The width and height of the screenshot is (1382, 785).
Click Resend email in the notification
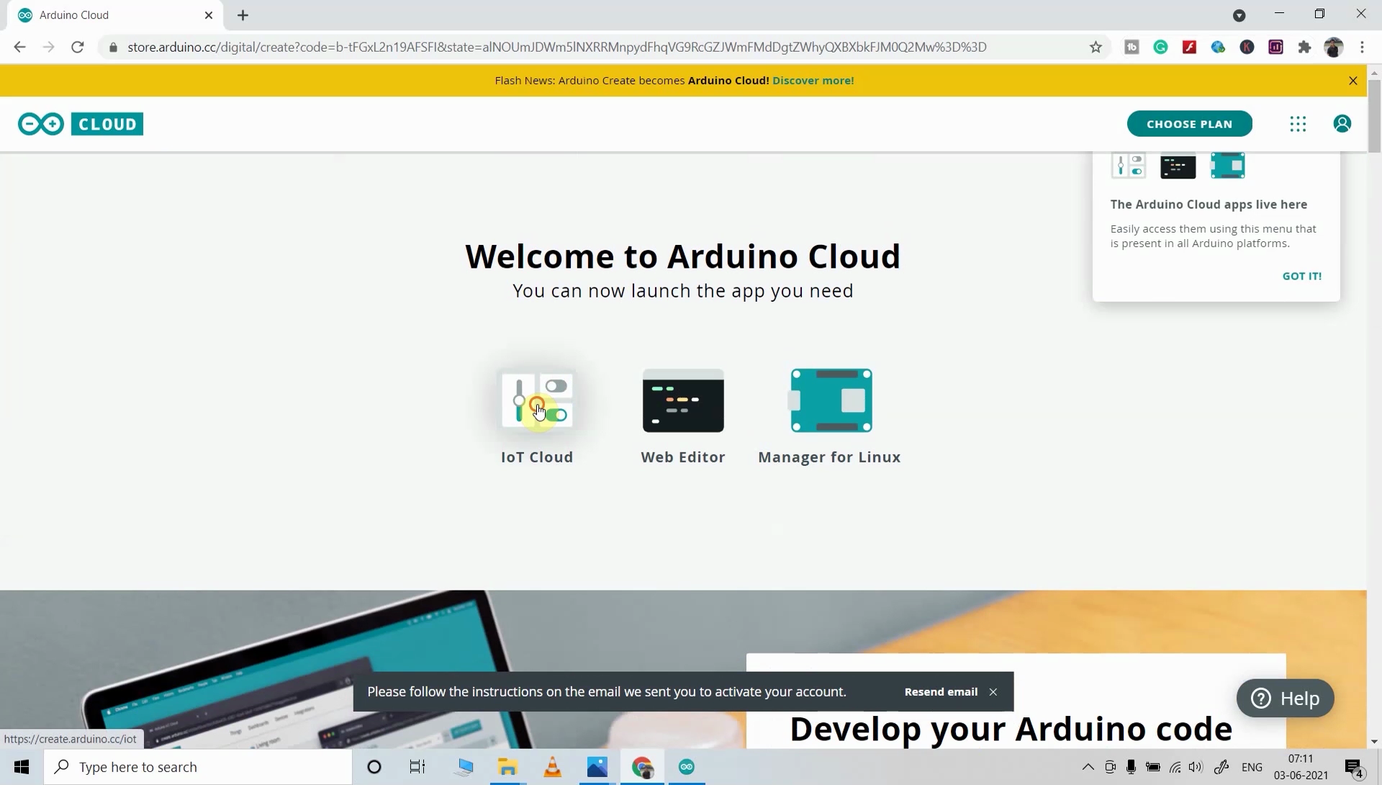(x=941, y=691)
